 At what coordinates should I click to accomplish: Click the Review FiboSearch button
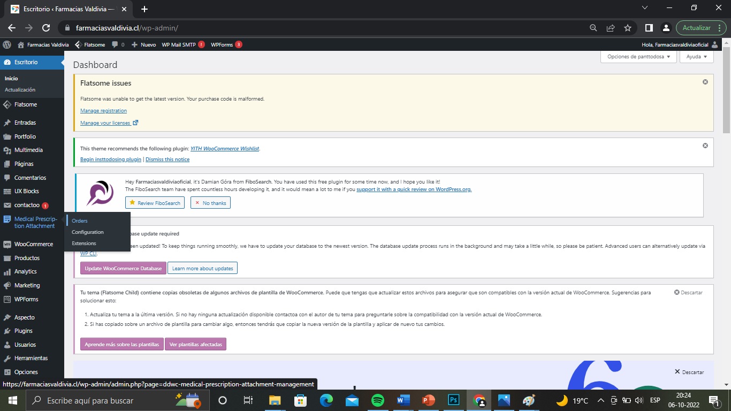click(155, 203)
